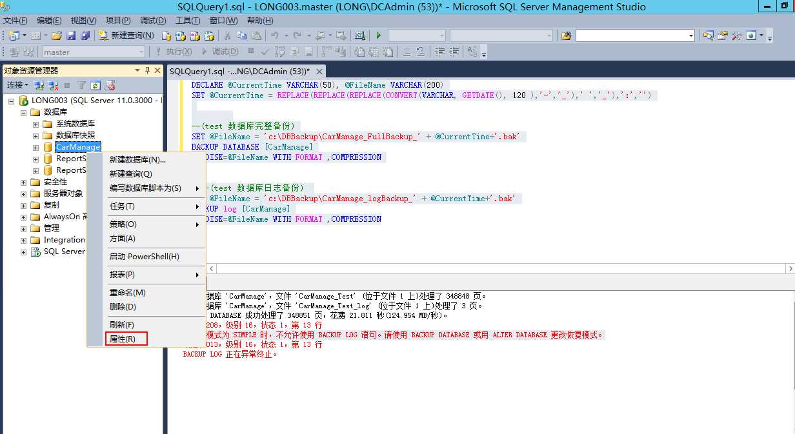Click the Find in Files icon
Image resolution: width=795 pixels, height=434 pixels.
566,35
